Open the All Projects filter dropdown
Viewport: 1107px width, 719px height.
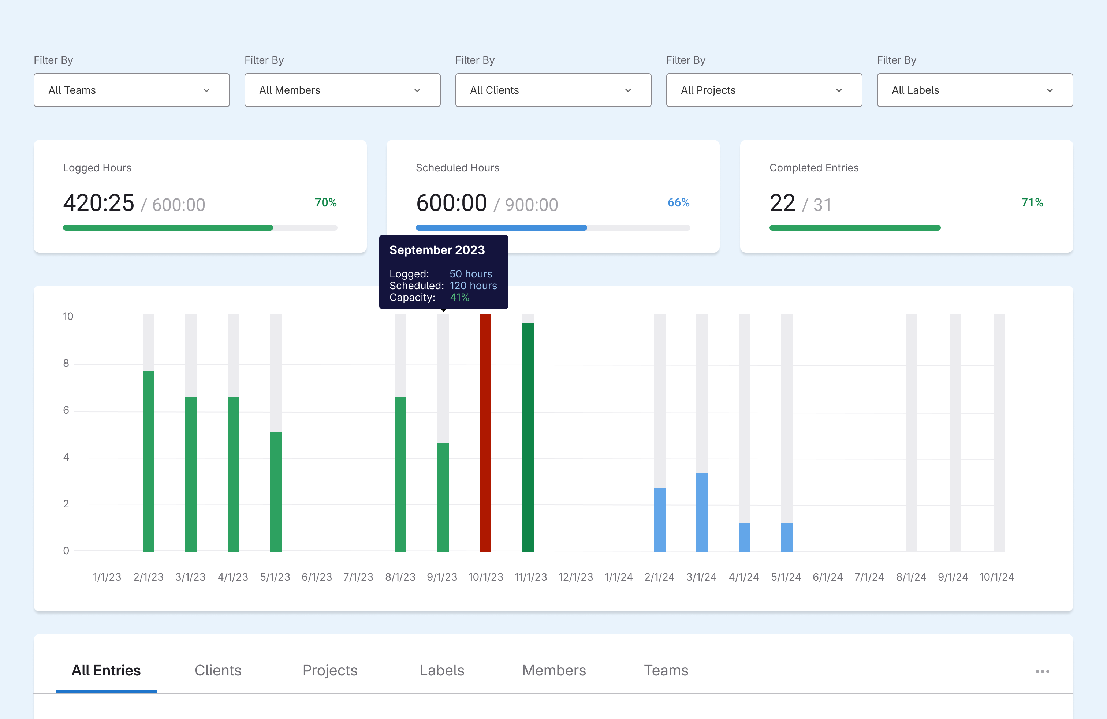tap(763, 90)
